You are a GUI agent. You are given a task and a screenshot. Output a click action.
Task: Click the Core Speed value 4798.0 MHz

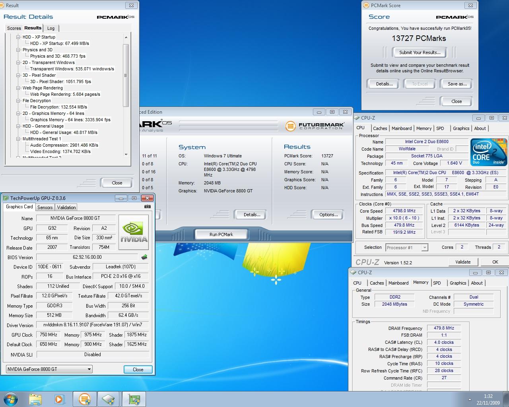click(404, 211)
